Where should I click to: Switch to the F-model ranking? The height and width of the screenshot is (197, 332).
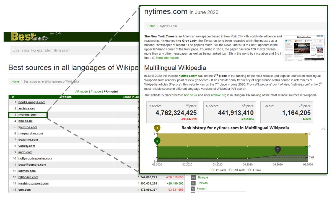pyautogui.click(x=96, y=91)
